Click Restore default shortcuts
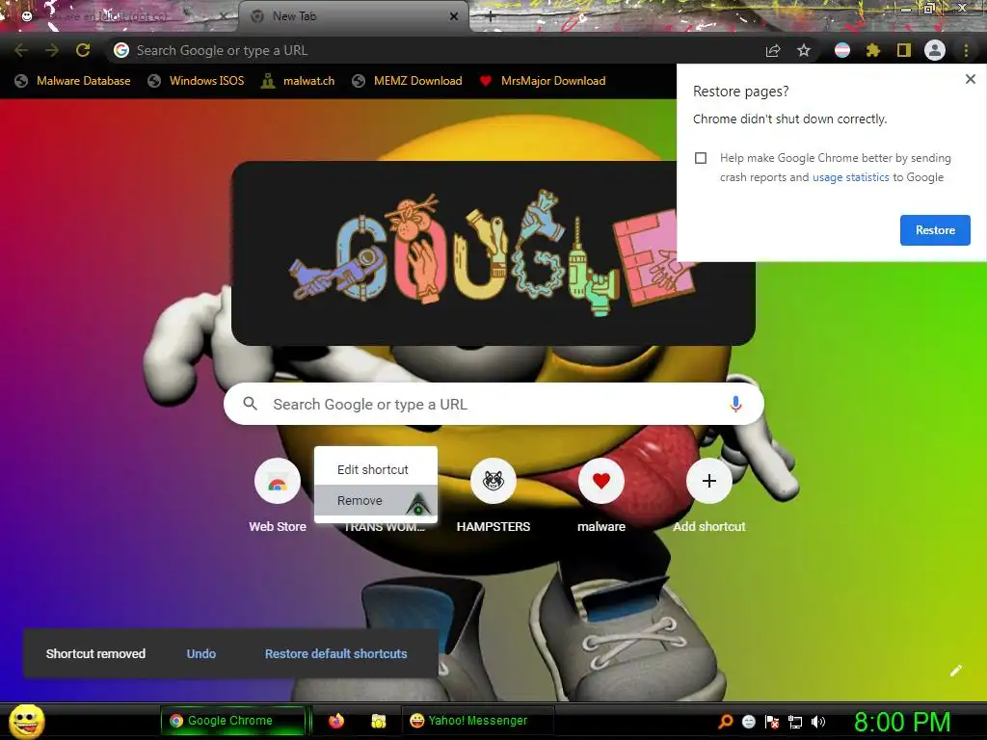Image resolution: width=987 pixels, height=740 pixels. point(335,654)
